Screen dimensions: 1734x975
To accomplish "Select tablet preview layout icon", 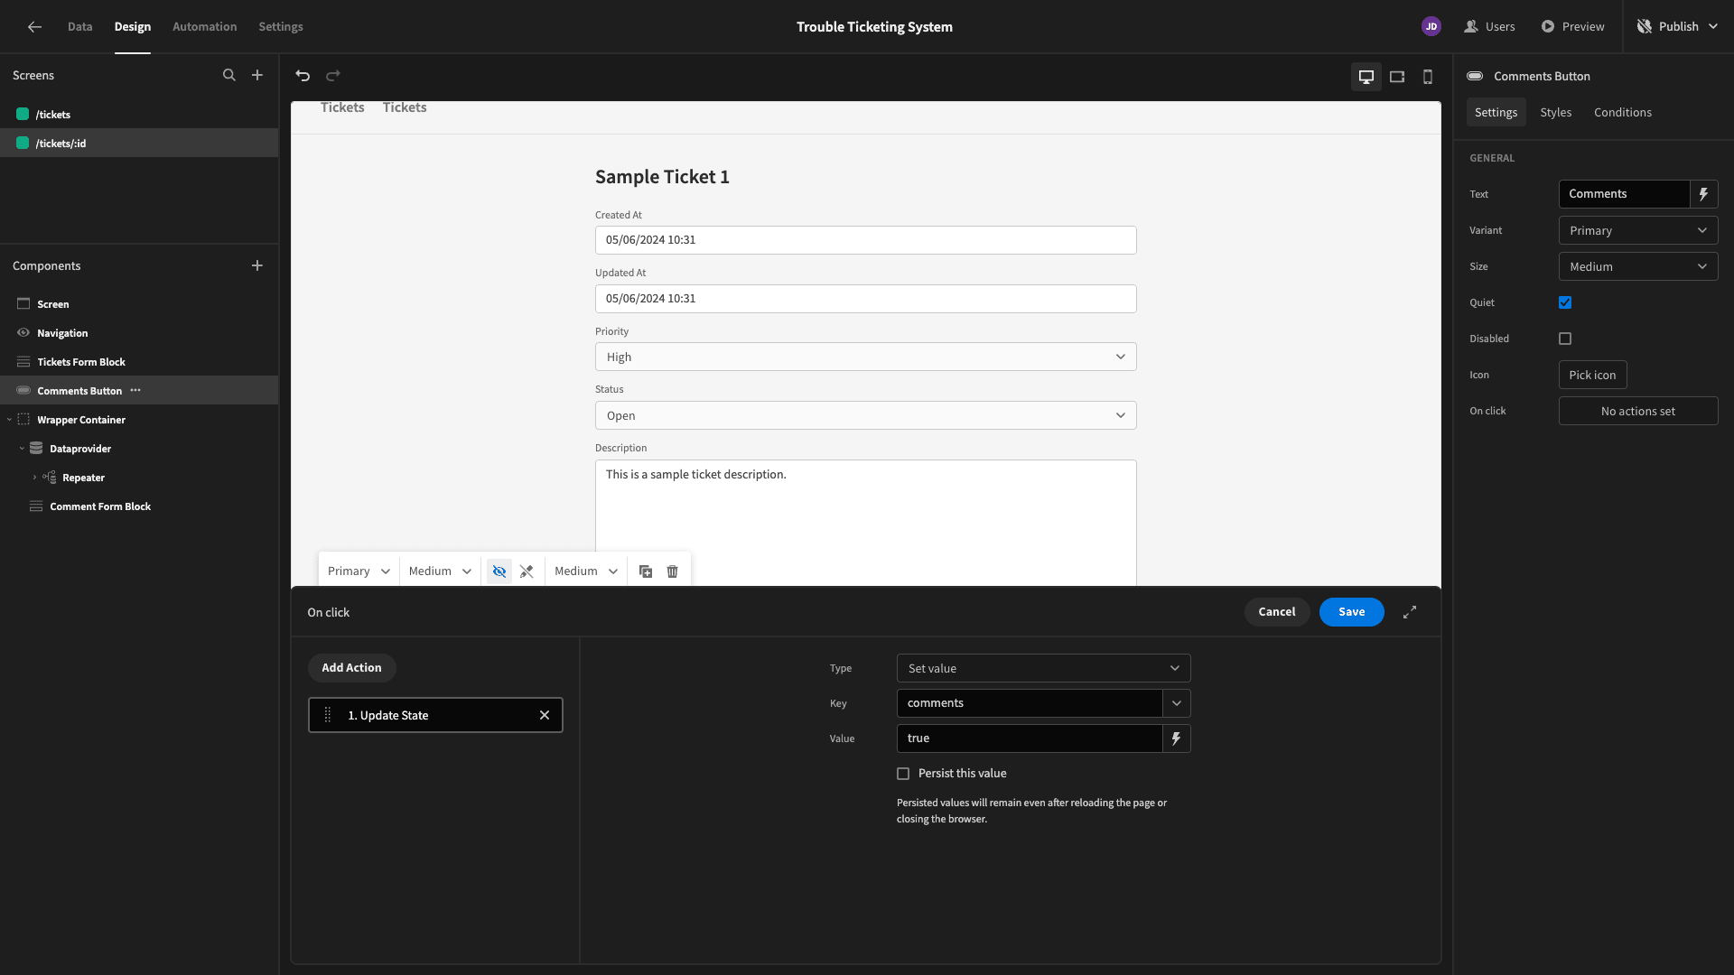I will [x=1397, y=77].
